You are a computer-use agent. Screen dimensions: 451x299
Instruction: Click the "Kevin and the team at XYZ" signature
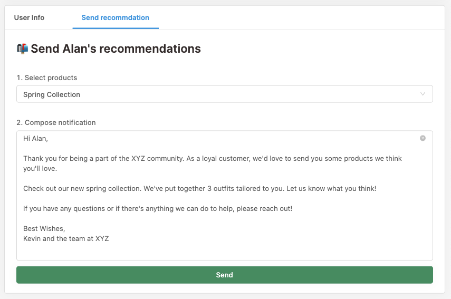(66, 238)
